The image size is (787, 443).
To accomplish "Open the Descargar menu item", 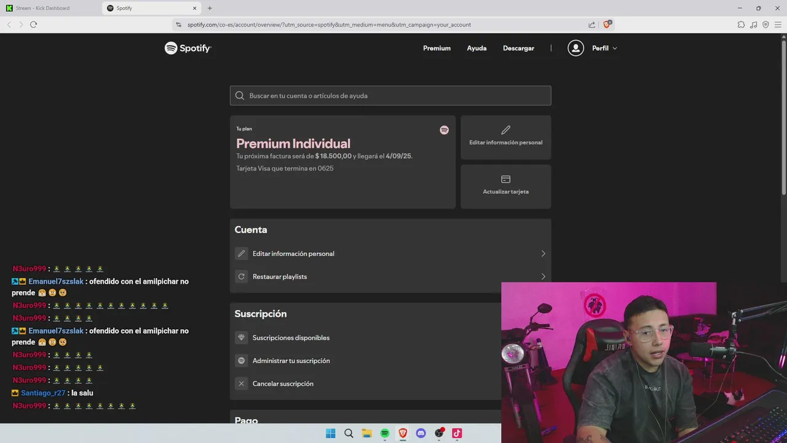I will coord(518,48).
